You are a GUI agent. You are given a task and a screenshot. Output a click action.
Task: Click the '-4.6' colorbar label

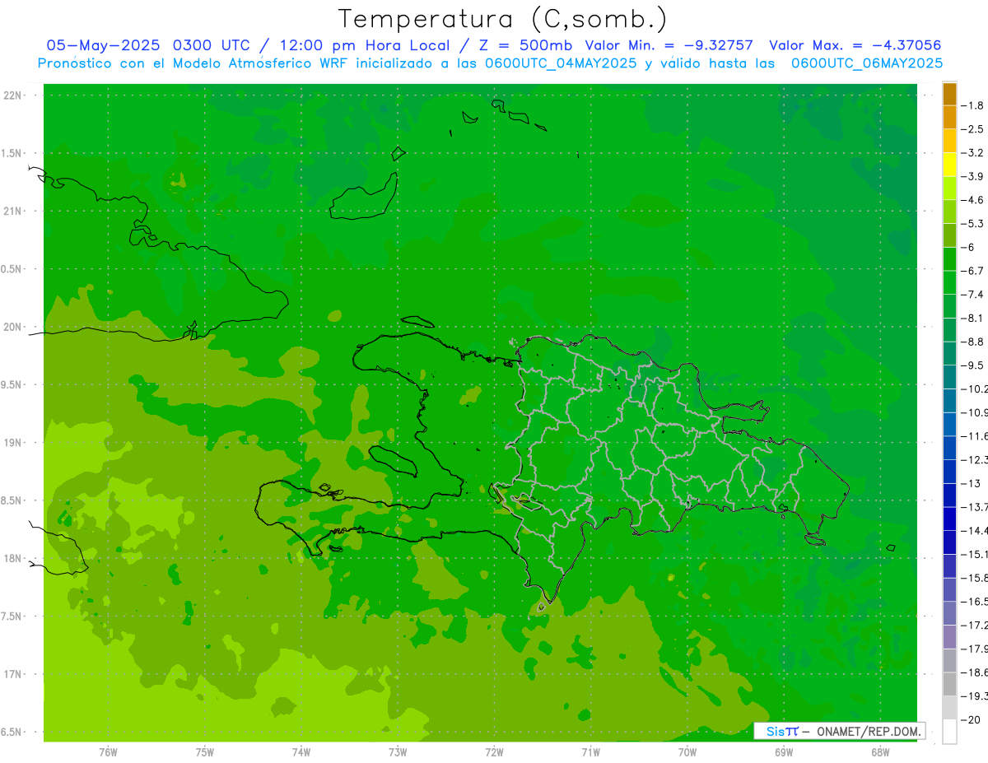(973, 200)
